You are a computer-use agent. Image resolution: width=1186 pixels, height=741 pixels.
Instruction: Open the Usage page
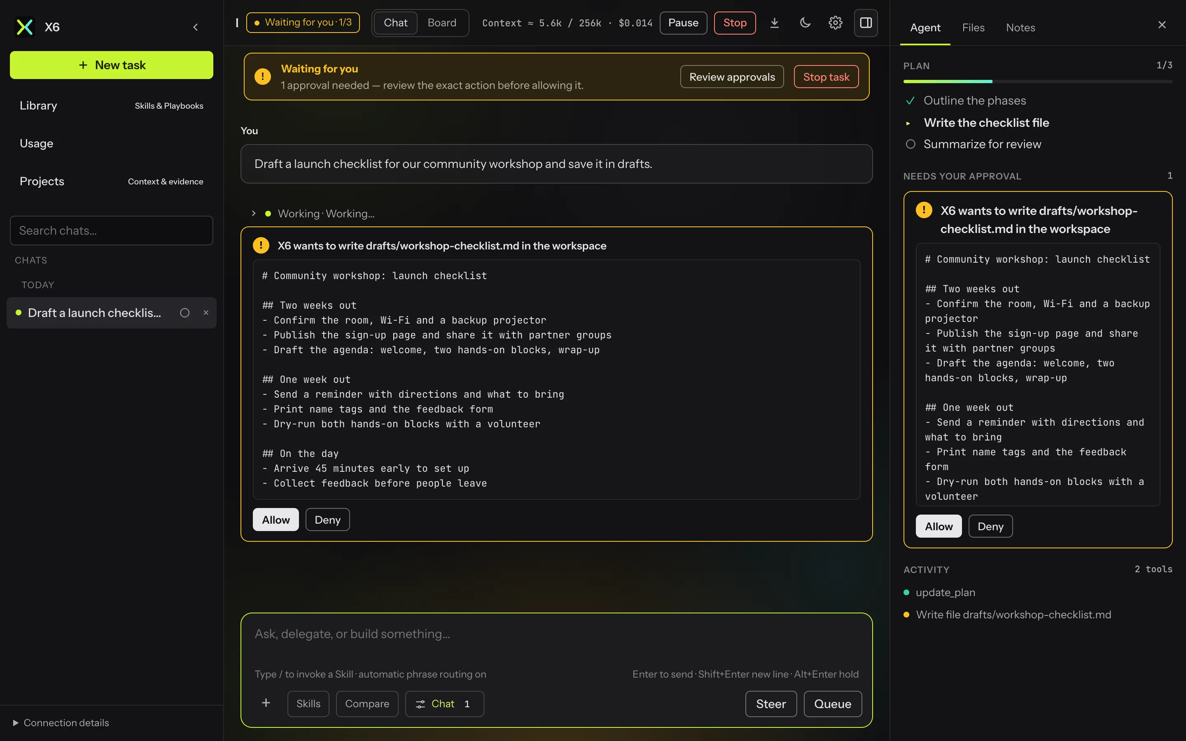[111, 144]
